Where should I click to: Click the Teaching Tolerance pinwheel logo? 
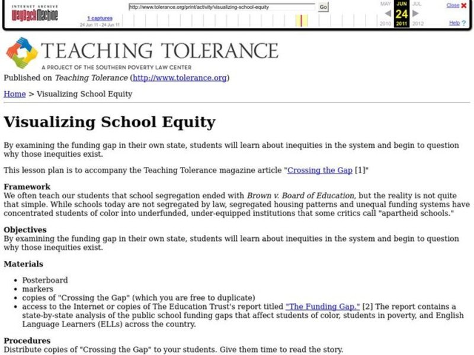(x=22, y=52)
